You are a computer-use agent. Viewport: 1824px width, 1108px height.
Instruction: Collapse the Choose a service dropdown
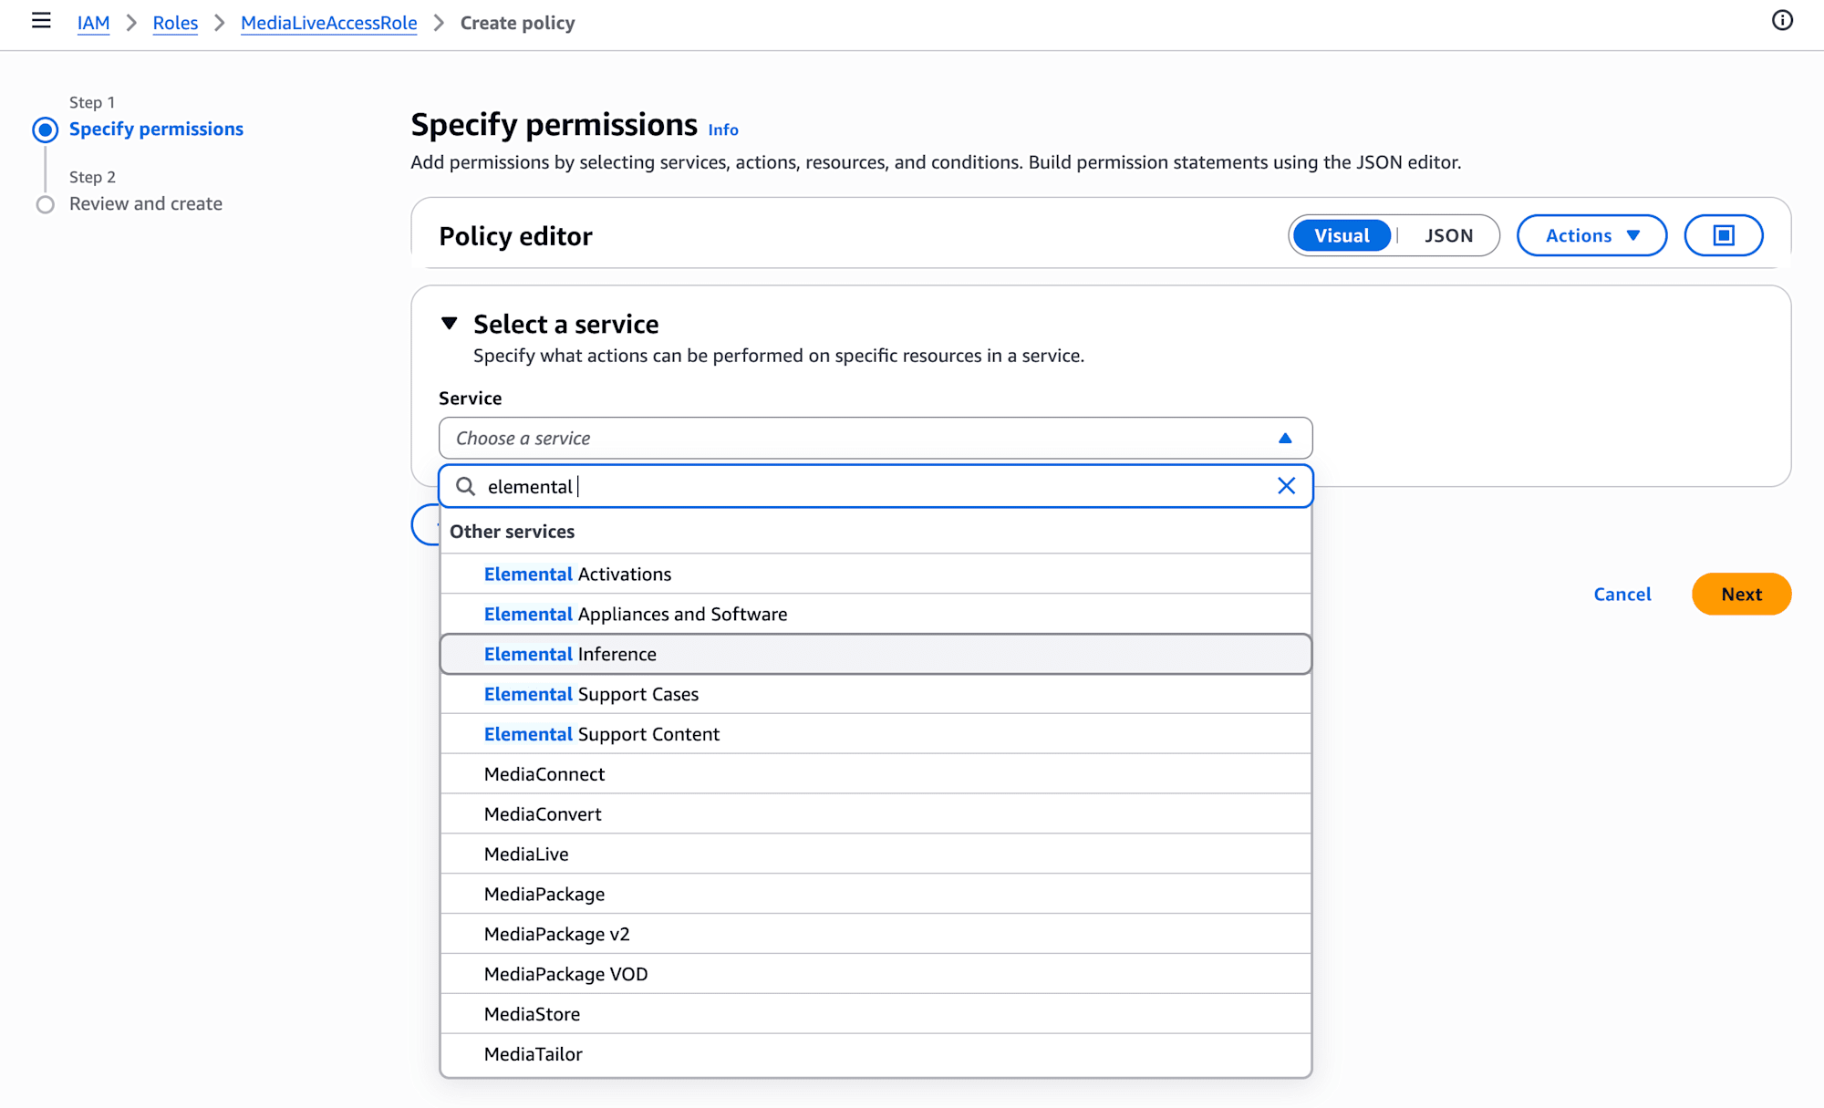click(x=1285, y=439)
